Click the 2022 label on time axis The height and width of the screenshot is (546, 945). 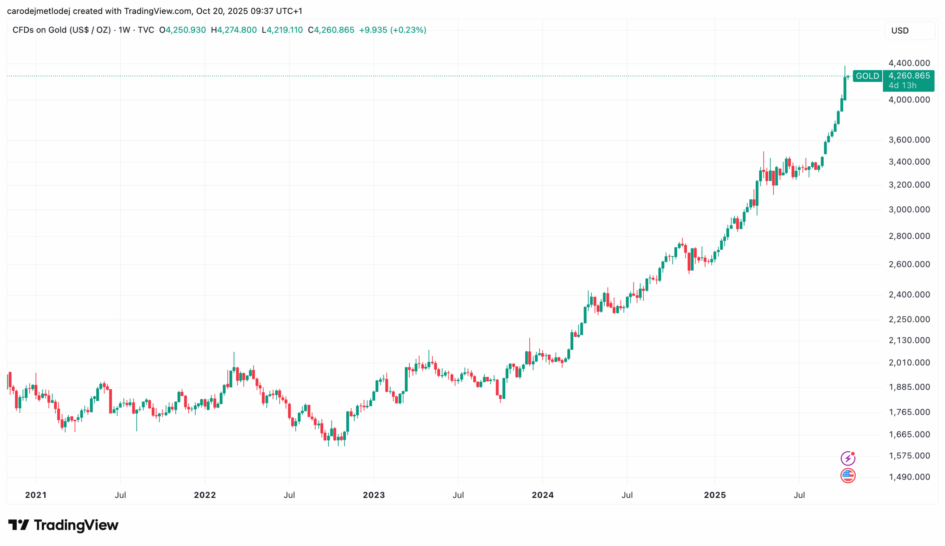[x=205, y=495]
